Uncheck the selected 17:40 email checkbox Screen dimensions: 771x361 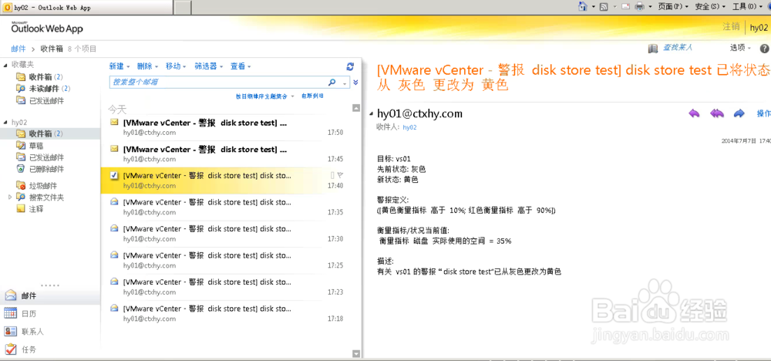pyautogui.click(x=114, y=175)
